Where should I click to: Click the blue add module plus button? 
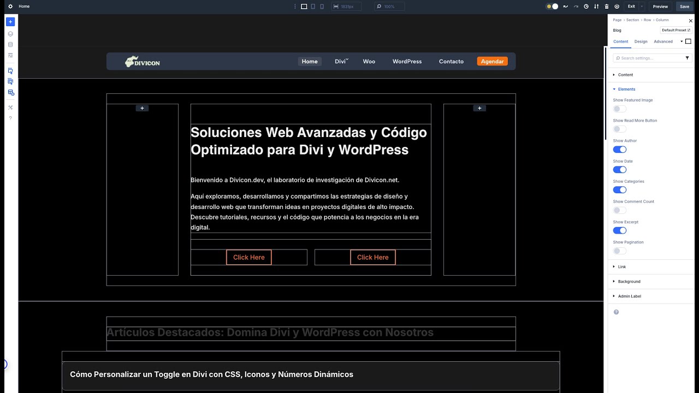pyautogui.click(x=10, y=22)
